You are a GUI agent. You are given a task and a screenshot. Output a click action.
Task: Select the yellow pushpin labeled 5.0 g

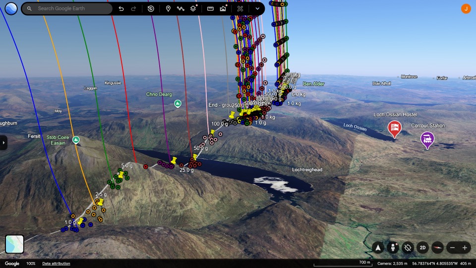[x=121, y=175]
